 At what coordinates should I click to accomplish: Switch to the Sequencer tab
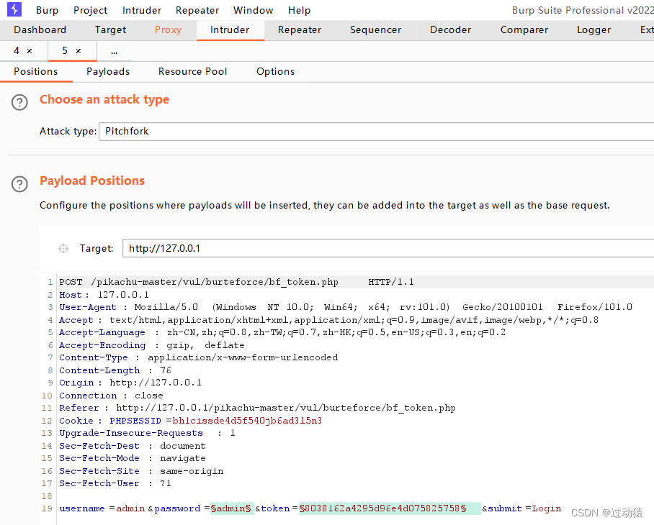tap(375, 30)
